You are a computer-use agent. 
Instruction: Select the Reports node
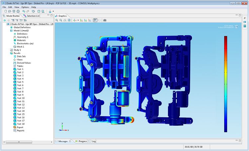(19, 130)
